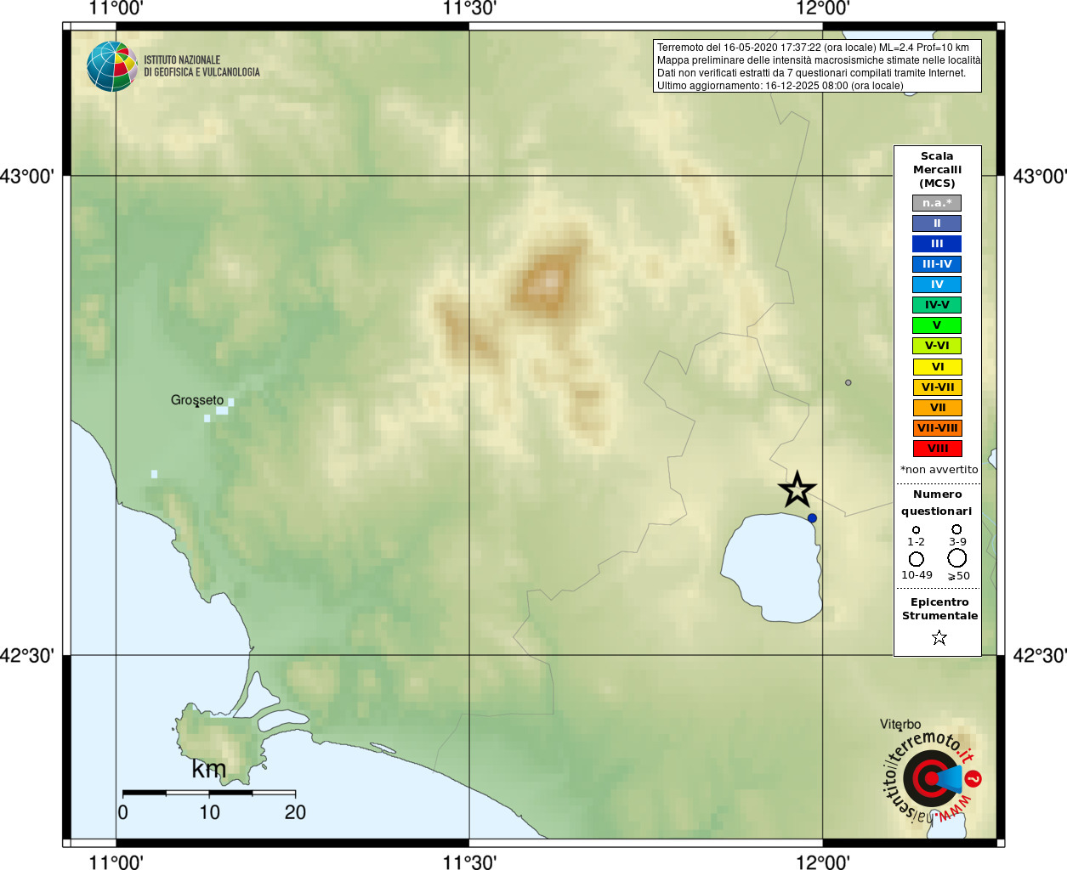Click the VIII red legend swatch
The height and width of the screenshot is (870, 1067).
pos(937,449)
